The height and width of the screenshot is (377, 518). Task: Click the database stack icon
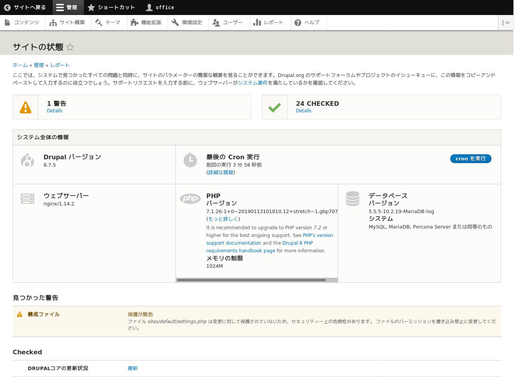coord(353,199)
